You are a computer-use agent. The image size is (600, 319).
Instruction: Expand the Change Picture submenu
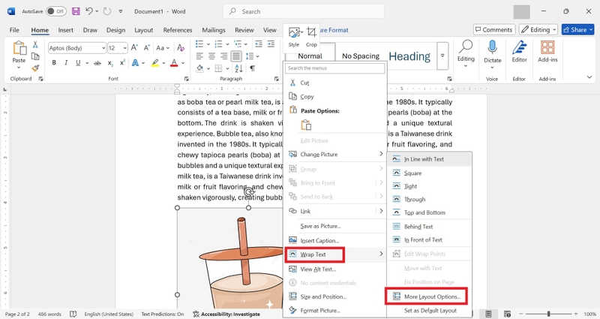coord(381,154)
